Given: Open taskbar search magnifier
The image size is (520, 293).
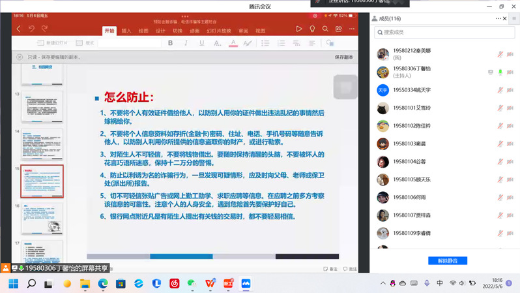Looking at the screenshot, I should point(31,284).
